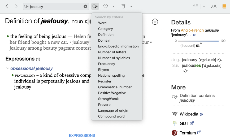This screenshot has height=139, width=230.
Task: Open the history dropdown chevron
Action: click(131, 6)
